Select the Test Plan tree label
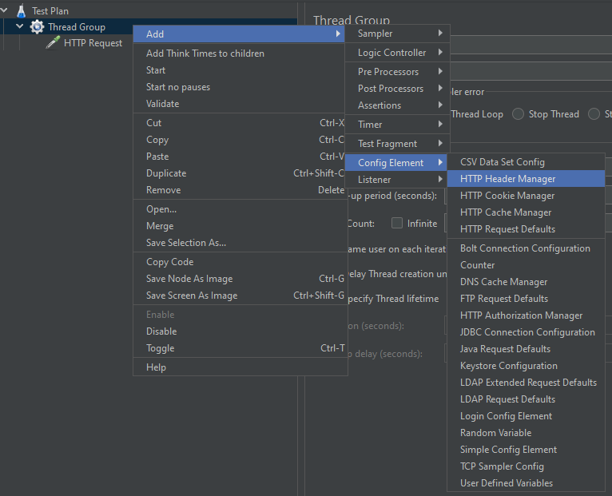Viewport: 612px width, 496px height. tap(50, 11)
